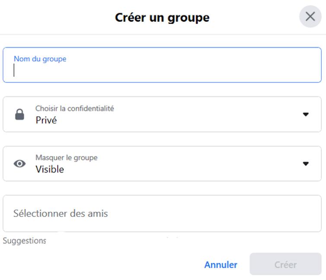The height and width of the screenshot is (280, 326).
Task: Select the Visible option value
Action: (50, 169)
